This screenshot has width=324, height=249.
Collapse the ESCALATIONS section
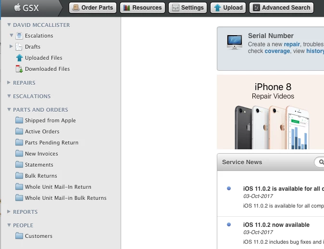[x=9, y=96]
